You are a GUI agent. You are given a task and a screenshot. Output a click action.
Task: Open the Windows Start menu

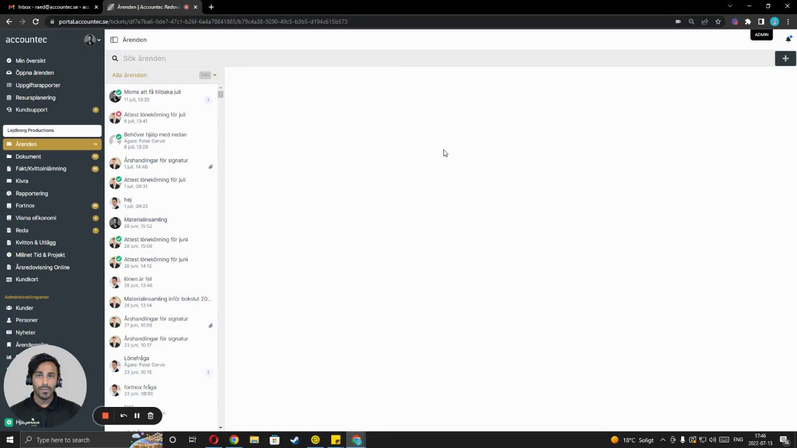click(x=9, y=440)
